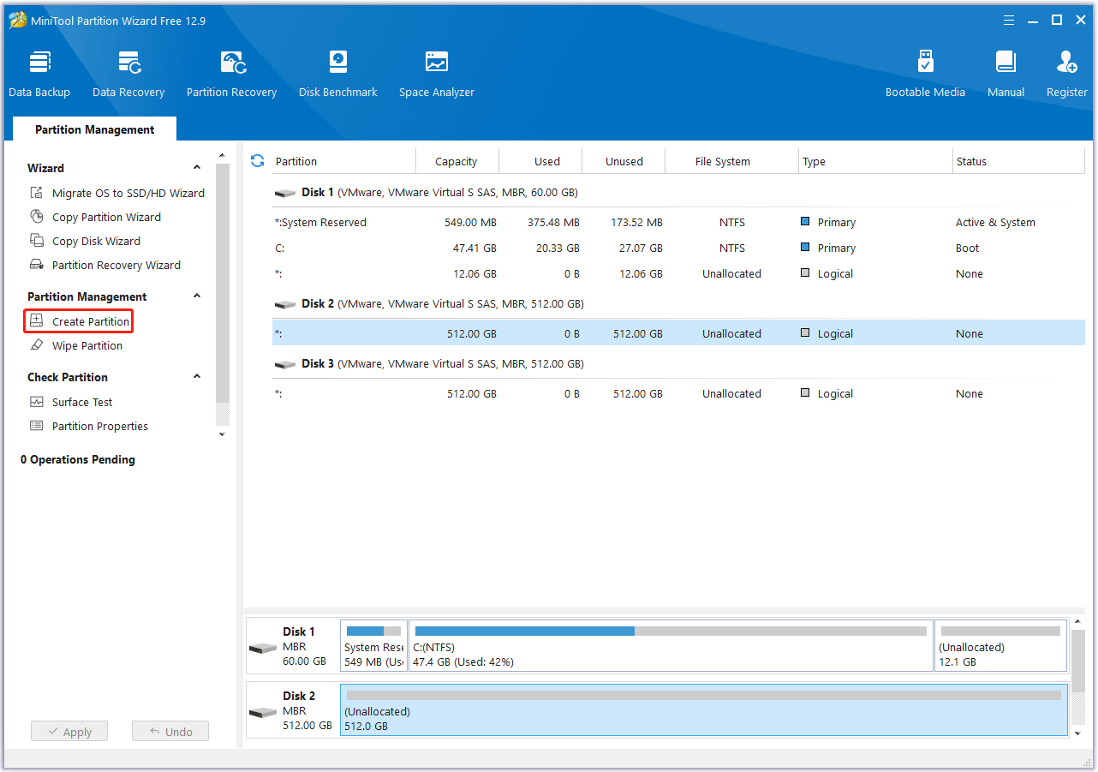This screenshot has width=1098, height=772.
Task: Click the Partition Properties icon
Action: (x=36, y=426)
